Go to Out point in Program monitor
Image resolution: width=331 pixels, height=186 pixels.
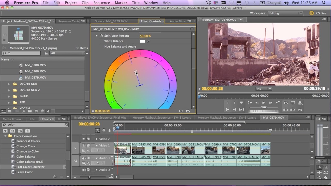click(x=234, y=110)
